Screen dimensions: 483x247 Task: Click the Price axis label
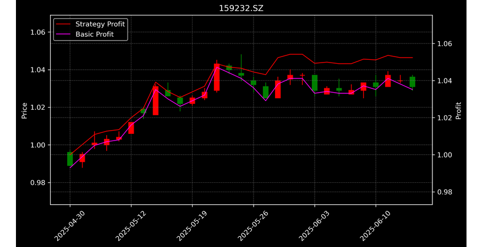pyautogui.click(x=24, y=111)
